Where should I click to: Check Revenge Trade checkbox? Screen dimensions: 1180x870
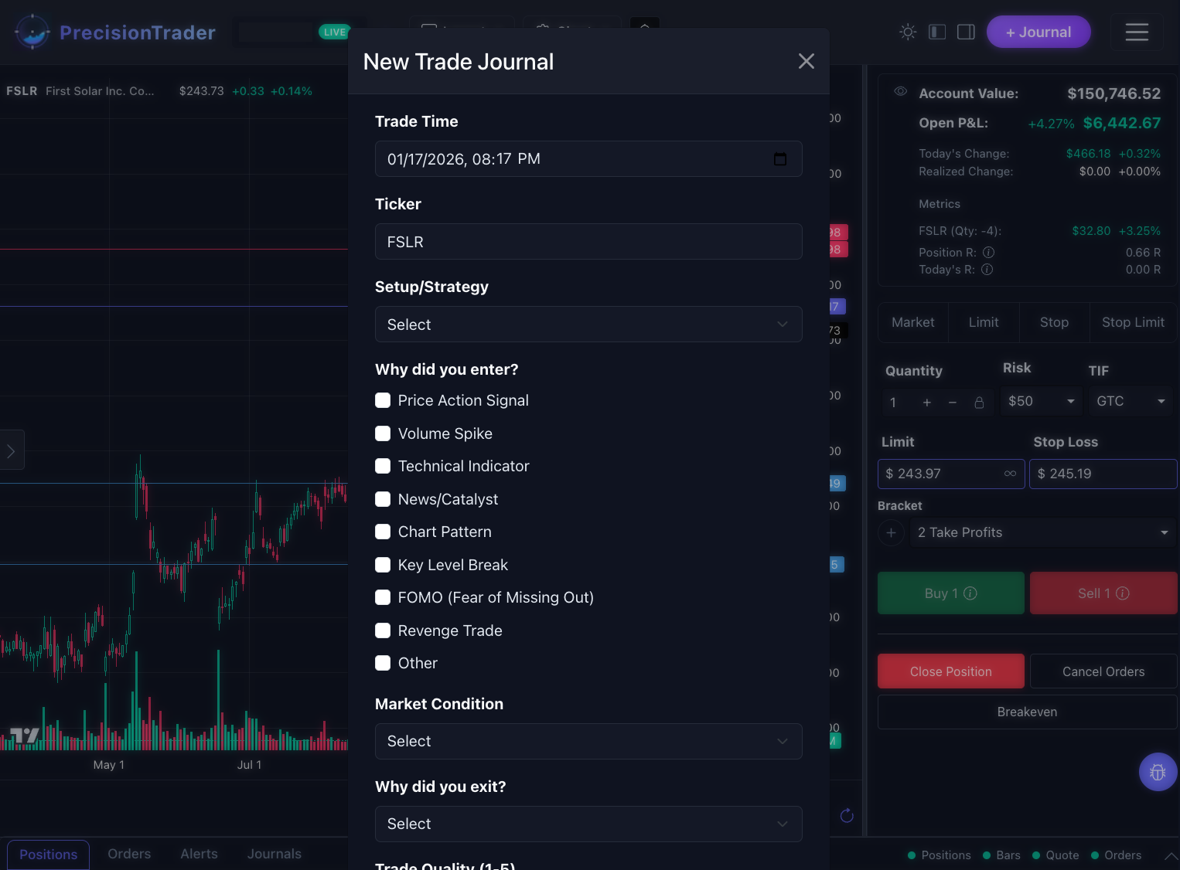(x=383, y=630)
